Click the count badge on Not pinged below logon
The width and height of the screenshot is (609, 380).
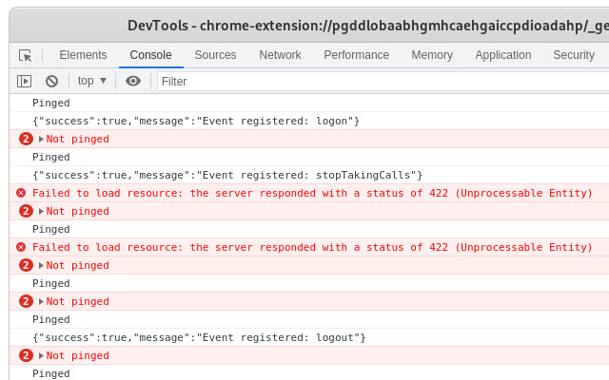(26, 139)
